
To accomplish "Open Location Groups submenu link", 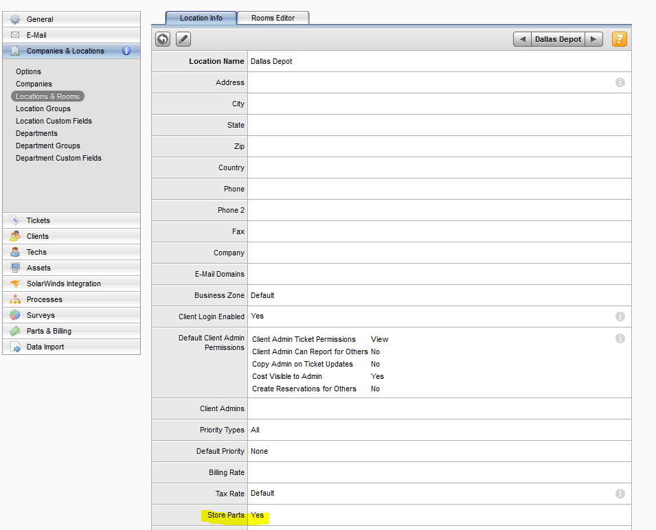I will [43, 108].
